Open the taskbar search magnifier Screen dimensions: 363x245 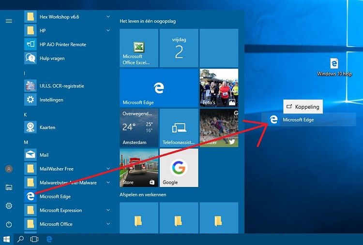click(20, 239)
